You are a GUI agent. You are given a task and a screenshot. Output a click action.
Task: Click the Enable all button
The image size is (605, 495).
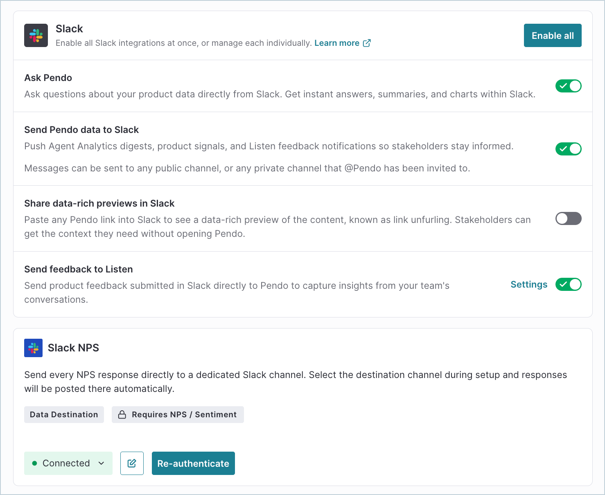coord(553,36)
